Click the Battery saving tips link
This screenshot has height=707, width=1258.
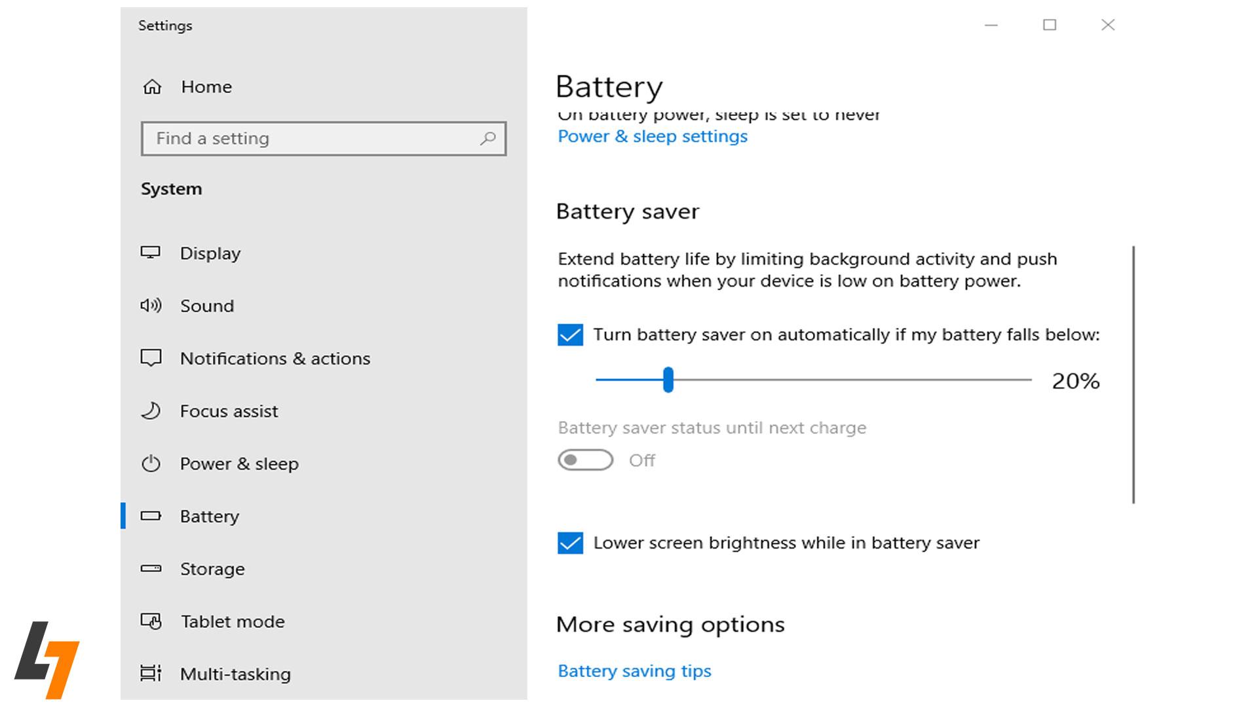tap(633, 670)
